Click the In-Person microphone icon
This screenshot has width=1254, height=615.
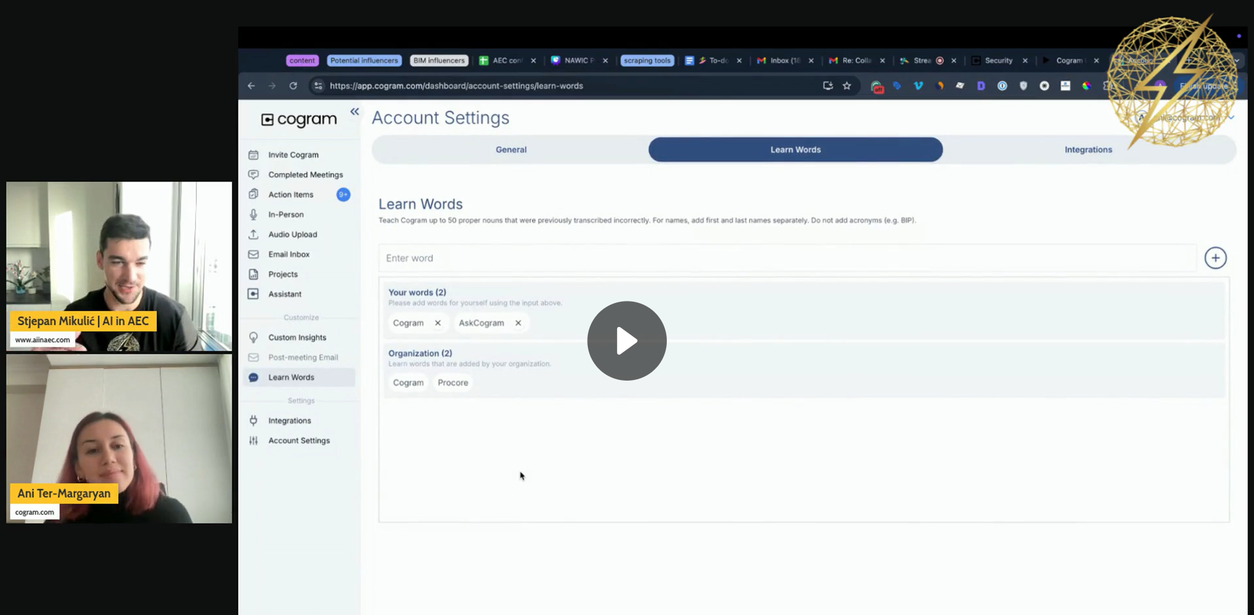click(253, 215)
